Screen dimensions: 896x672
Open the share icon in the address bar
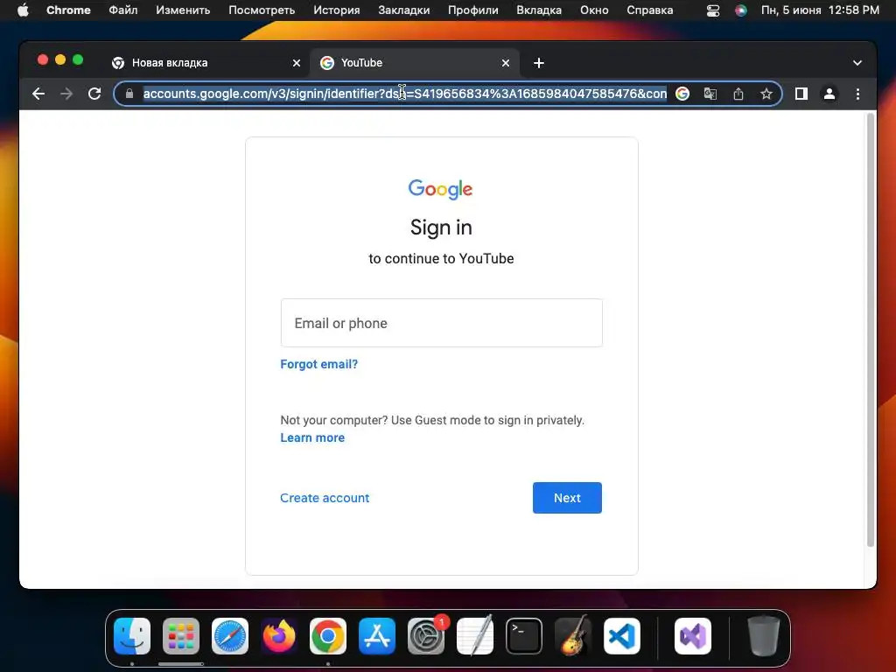pos(738,94)
